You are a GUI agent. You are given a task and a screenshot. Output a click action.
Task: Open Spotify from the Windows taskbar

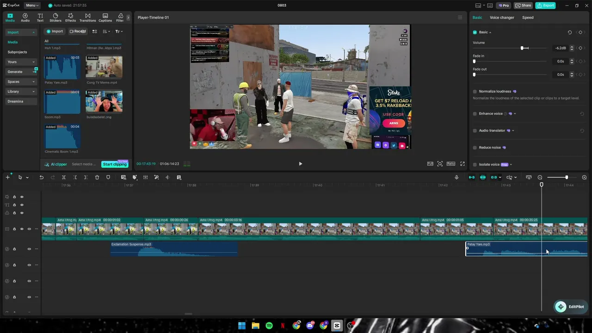click(x=269, y=326)
